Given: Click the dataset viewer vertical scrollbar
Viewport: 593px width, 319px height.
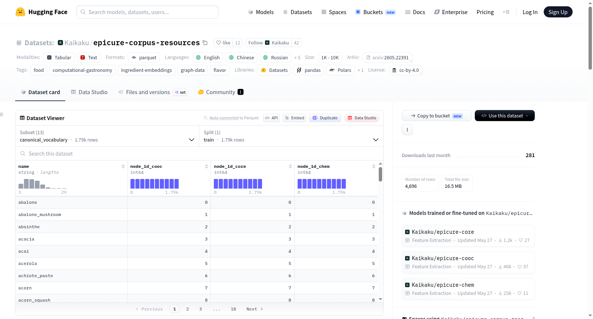Looking at the screenshot, I should pos(380,174).
